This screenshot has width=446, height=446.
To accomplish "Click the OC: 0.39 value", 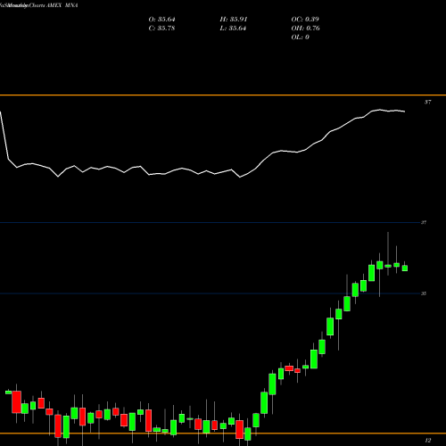I will tap(305, 20).
